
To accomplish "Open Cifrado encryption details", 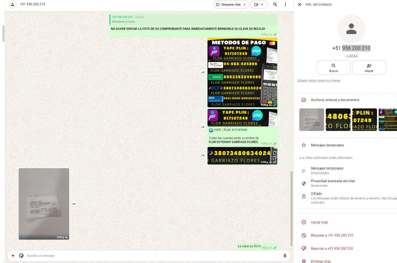I will click(316, 194).
